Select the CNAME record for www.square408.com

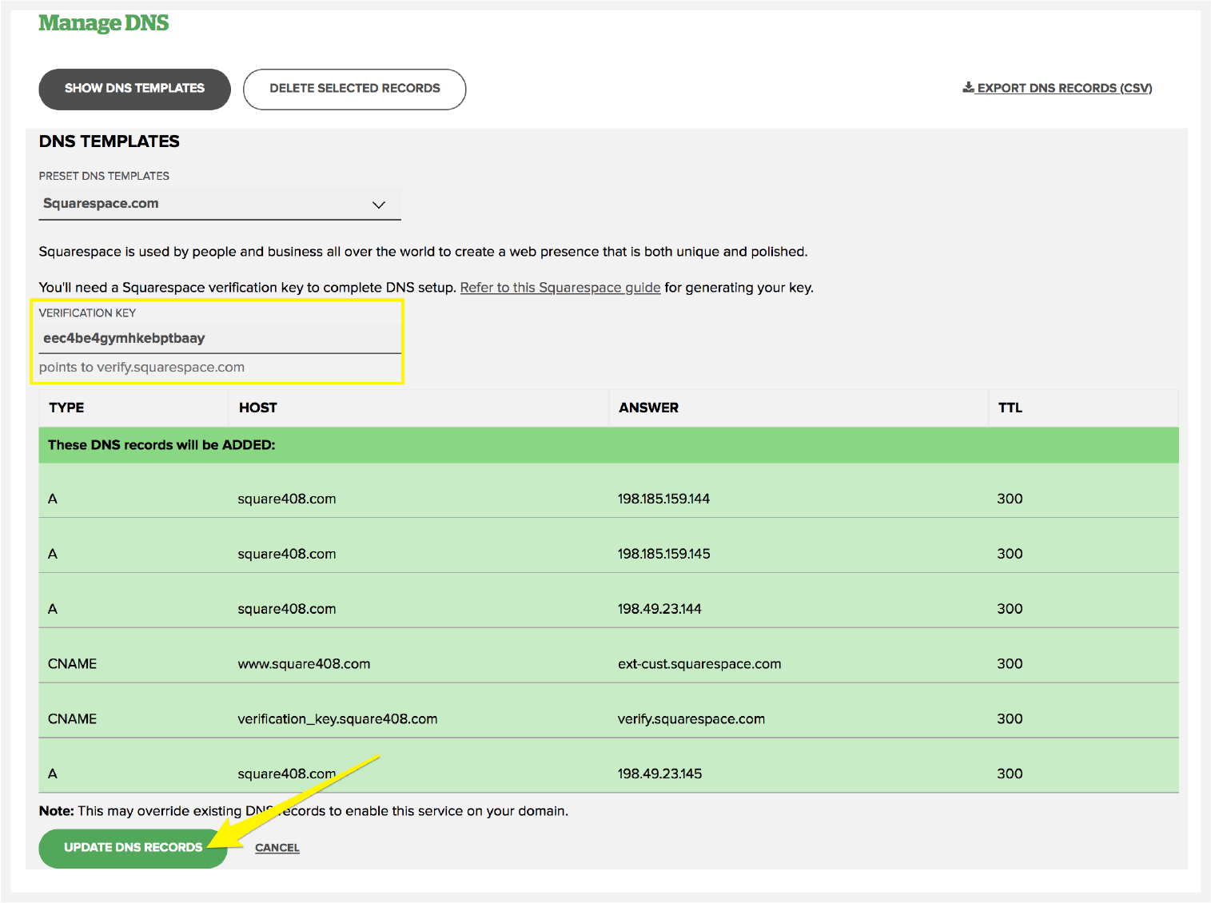[607, 664]
